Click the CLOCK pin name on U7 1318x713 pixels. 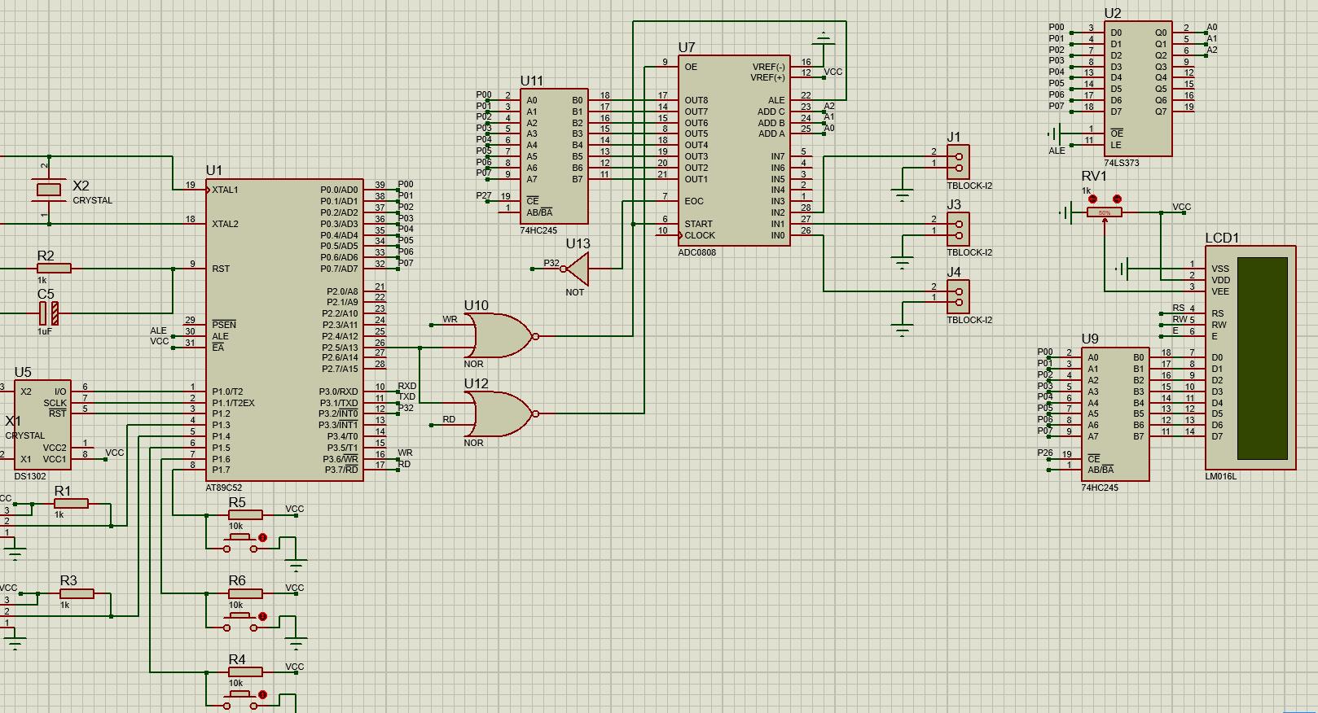700,235
